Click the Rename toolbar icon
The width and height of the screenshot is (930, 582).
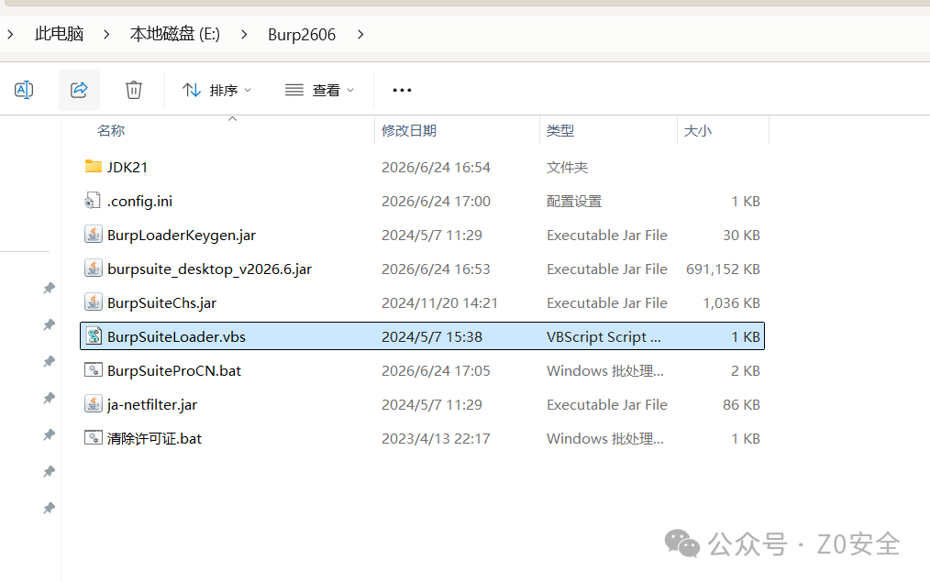click(x=24, y=90)
